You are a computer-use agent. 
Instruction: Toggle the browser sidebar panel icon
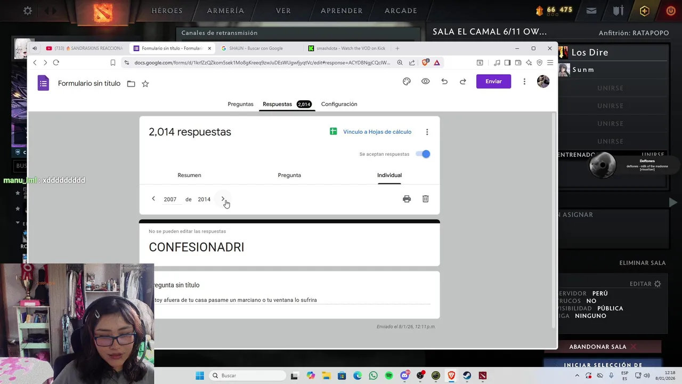[507, 62]
